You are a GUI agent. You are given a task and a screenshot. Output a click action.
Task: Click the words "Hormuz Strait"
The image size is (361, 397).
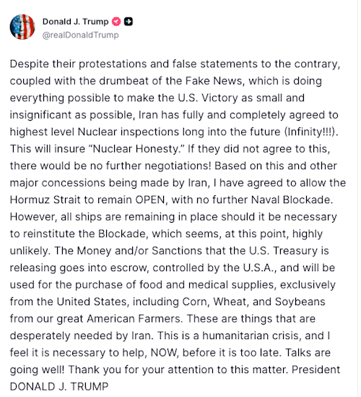(45, 200)
